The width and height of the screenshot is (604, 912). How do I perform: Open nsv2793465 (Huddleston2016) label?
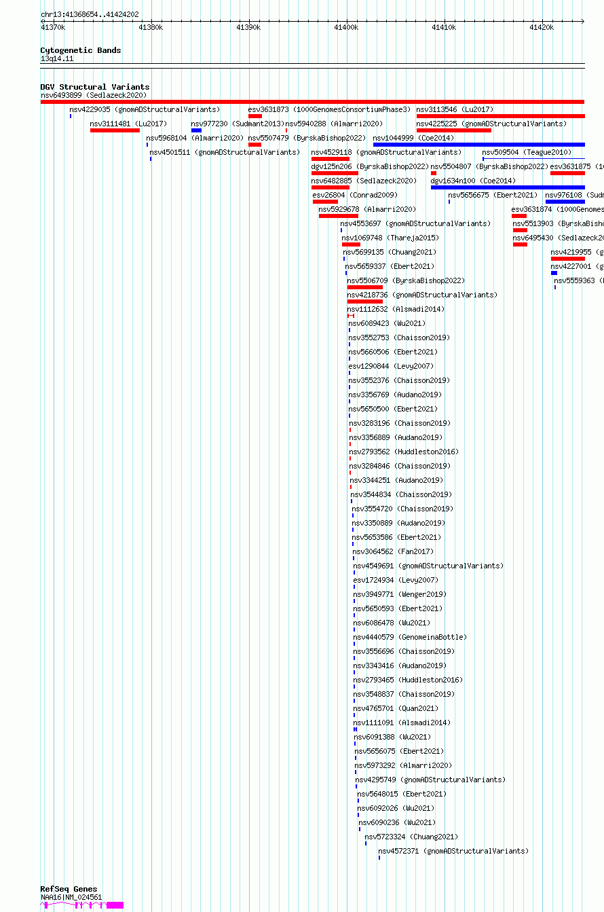[408, 680]
